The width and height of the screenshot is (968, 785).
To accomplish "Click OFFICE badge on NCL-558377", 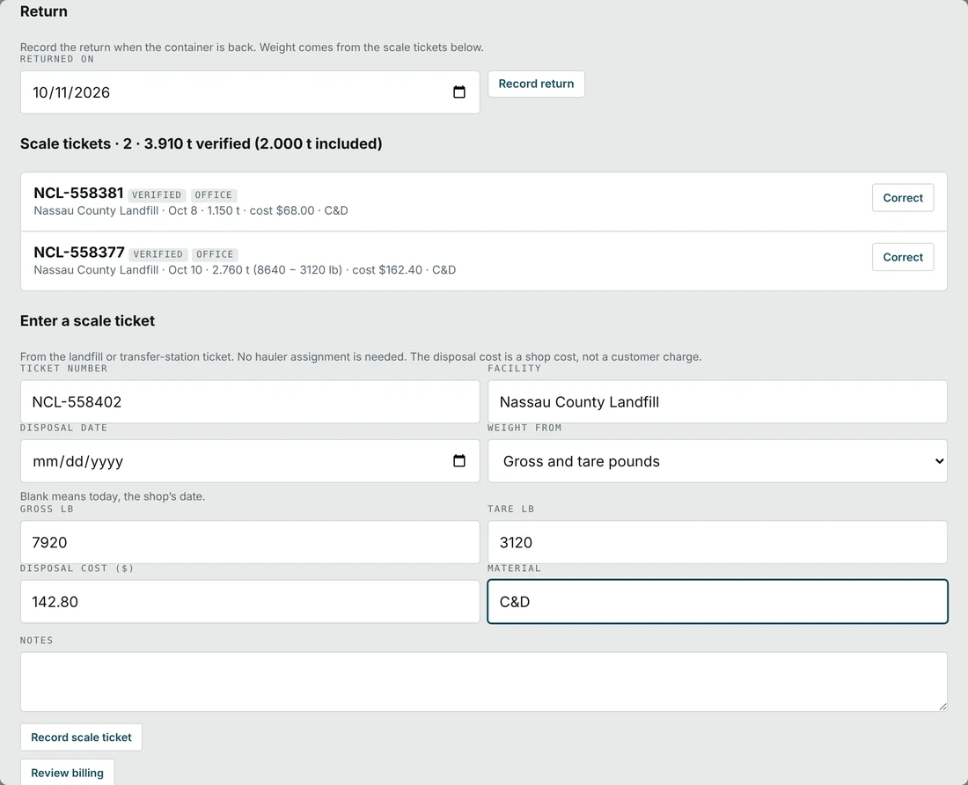I will 215,254.
